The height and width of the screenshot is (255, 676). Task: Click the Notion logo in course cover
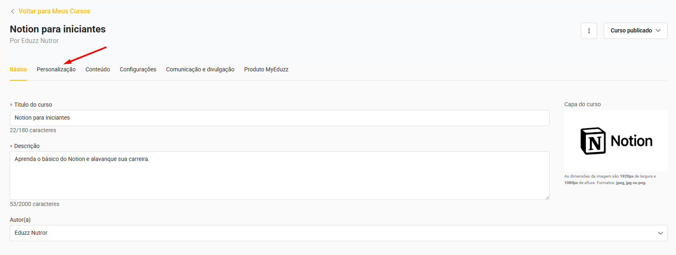[593, 141]
